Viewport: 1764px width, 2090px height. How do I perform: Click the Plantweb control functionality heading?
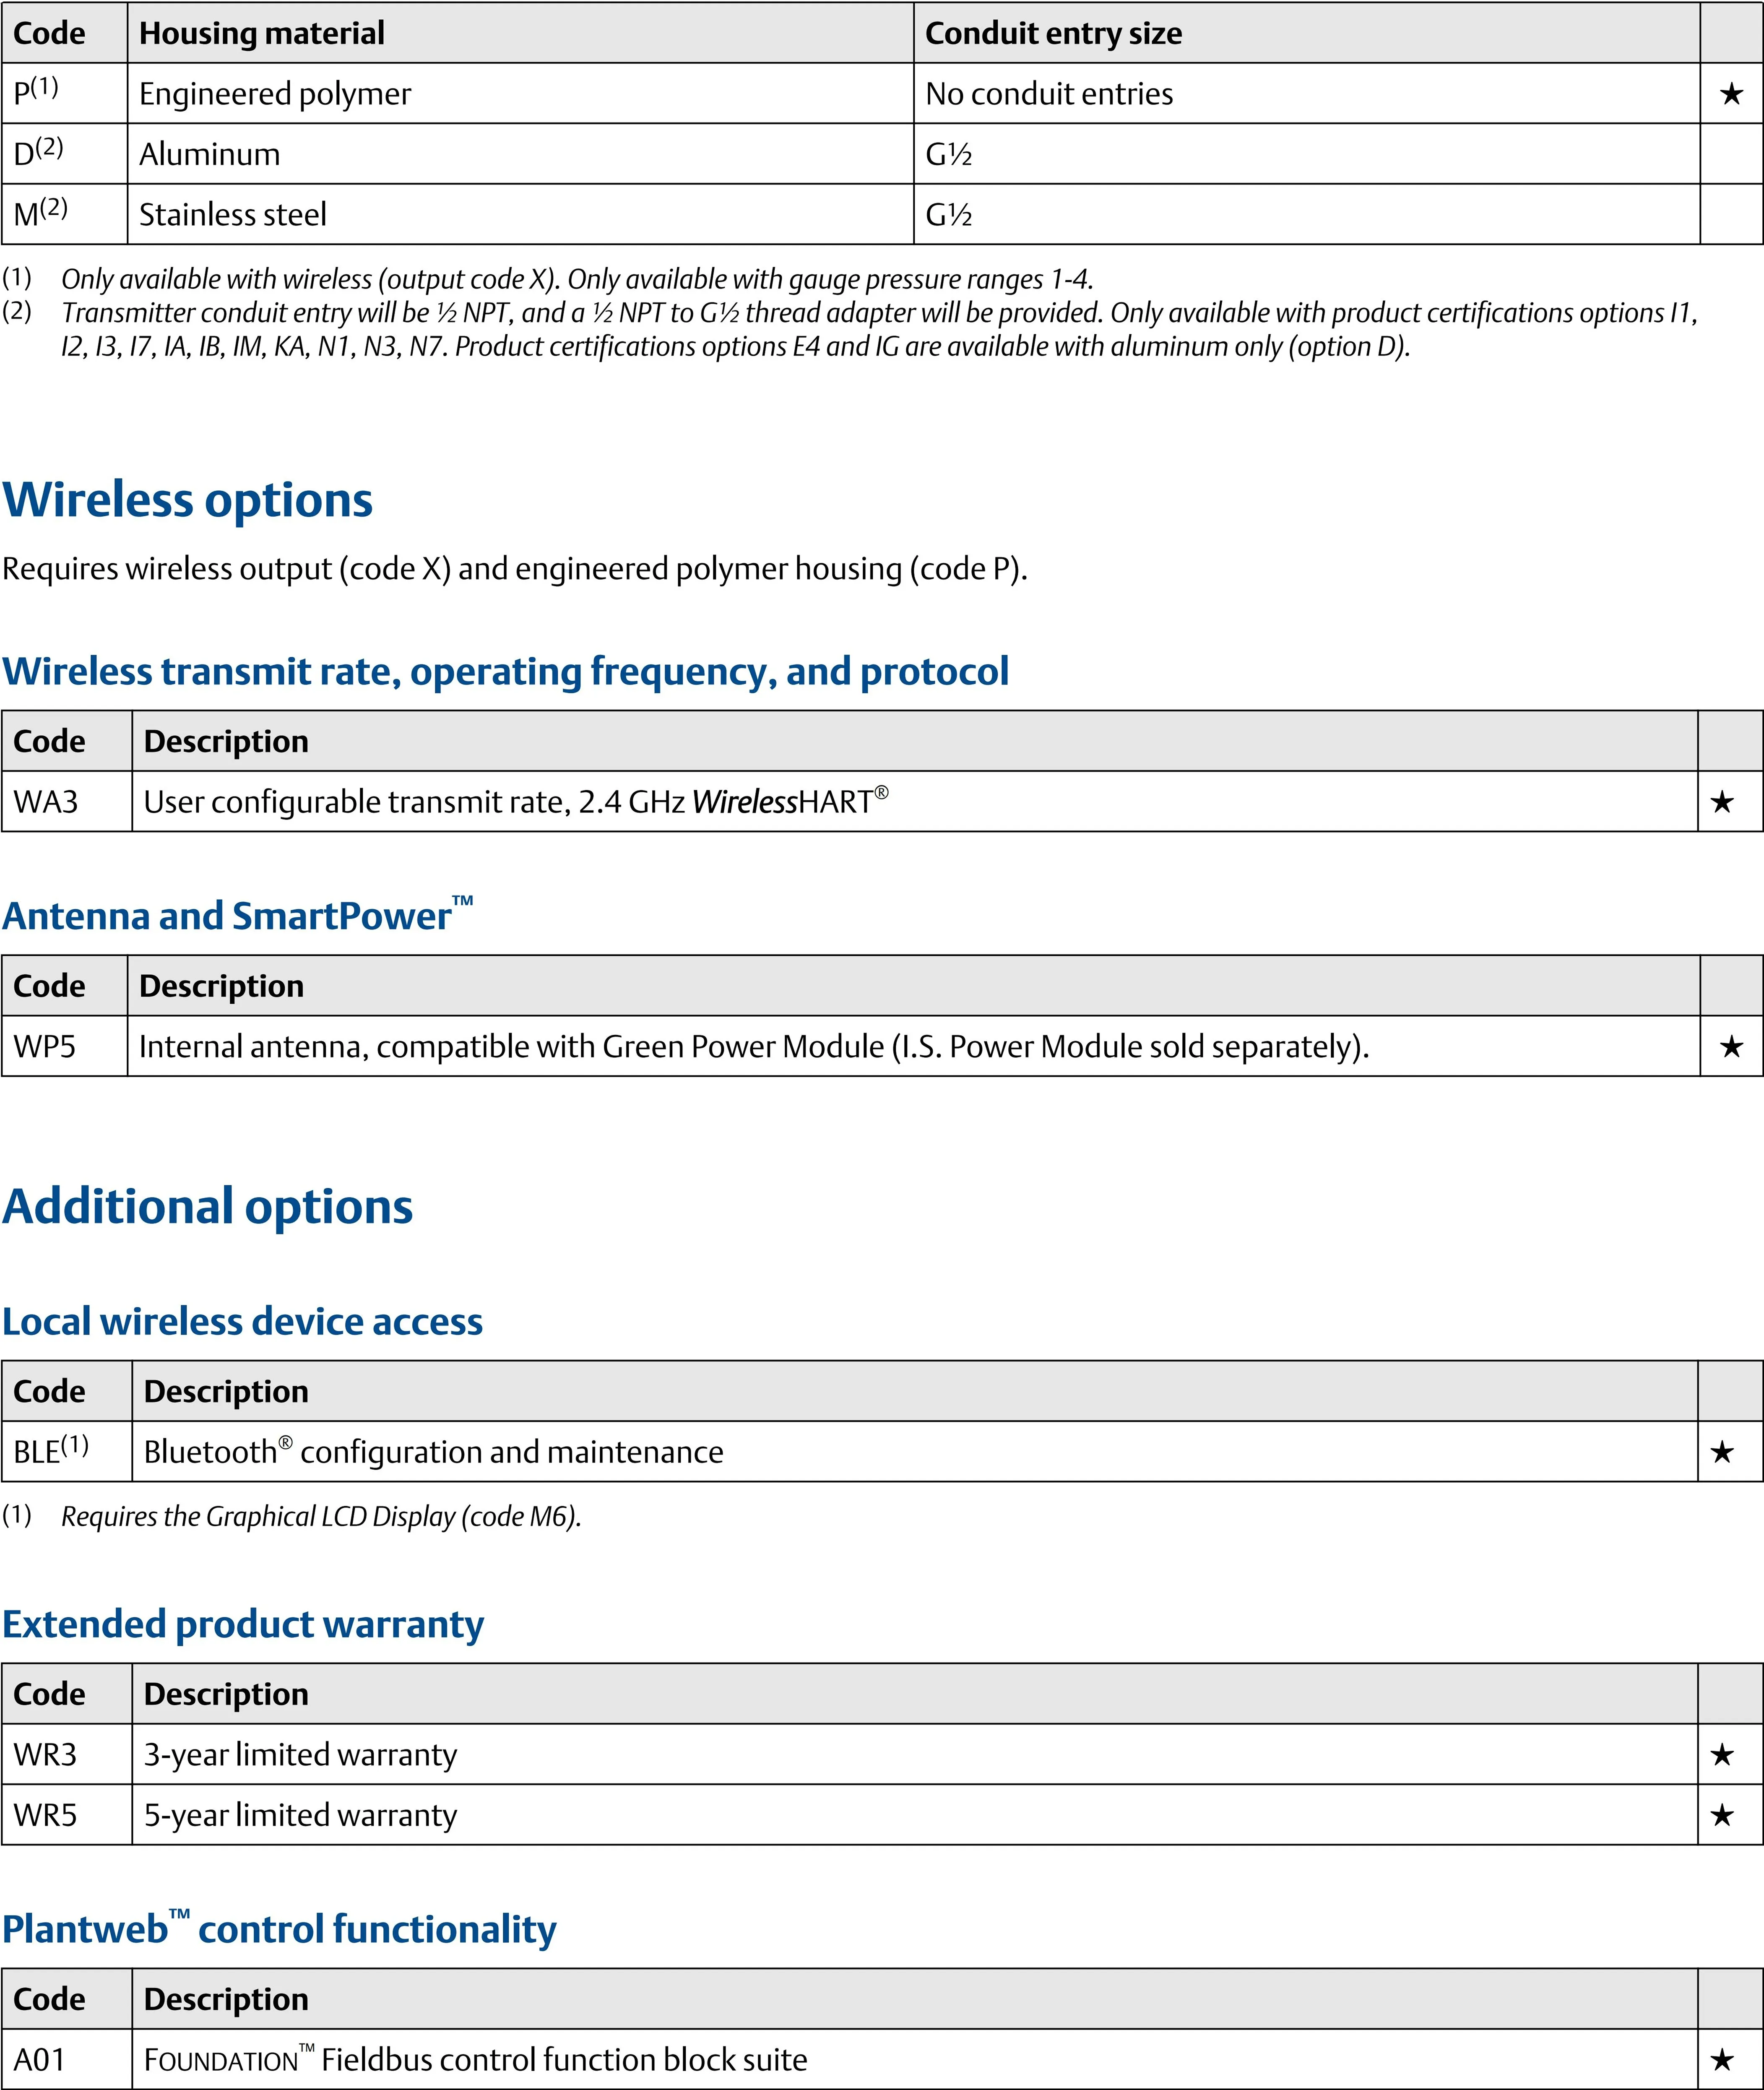tap(279, 1929)
